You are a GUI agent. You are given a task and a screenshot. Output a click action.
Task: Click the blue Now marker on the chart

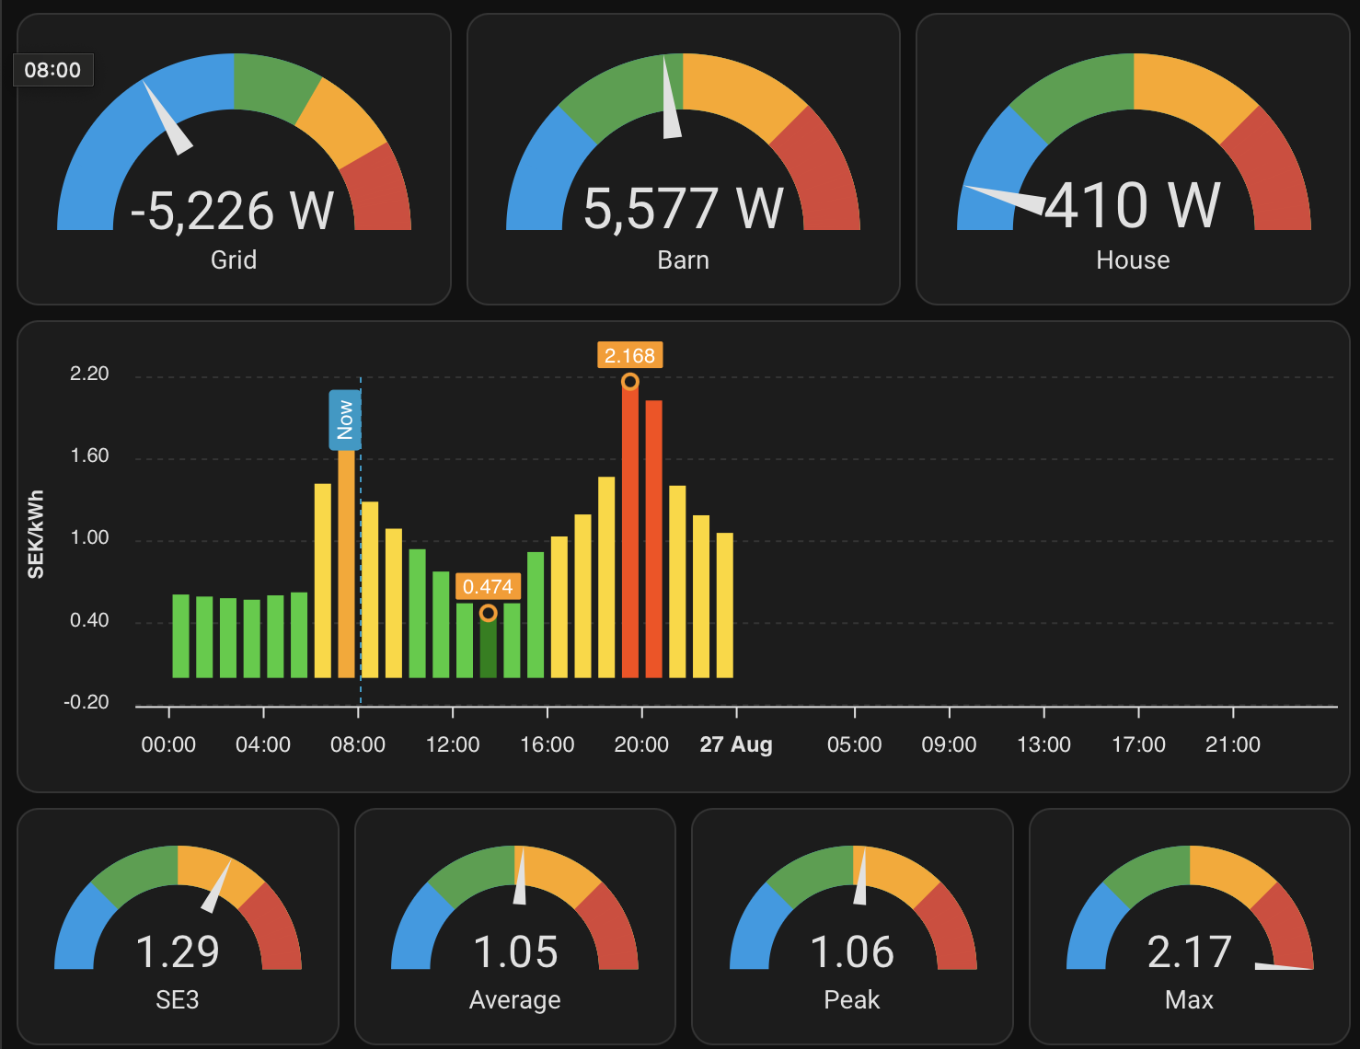click(x=345, y=420)
